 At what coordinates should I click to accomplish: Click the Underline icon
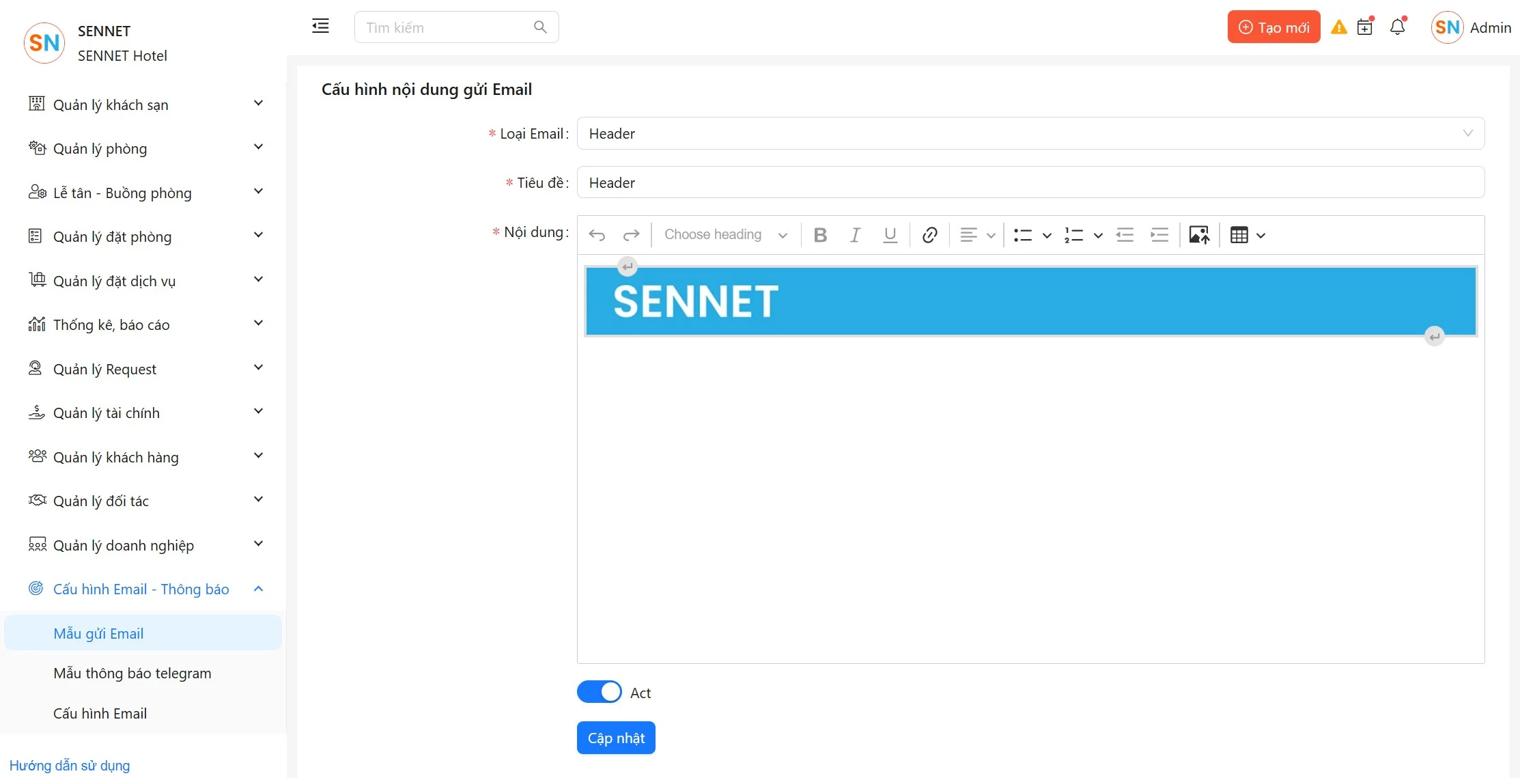(x=890, y=235)
